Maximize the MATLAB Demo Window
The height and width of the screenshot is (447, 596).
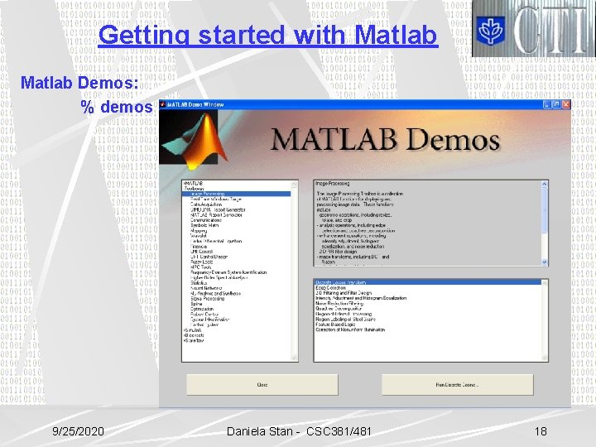pyautogui.click(x=556, y=104)
